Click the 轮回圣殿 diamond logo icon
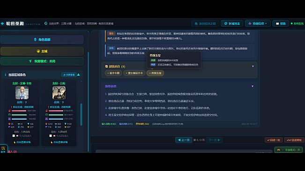This screenshot has width=305, height=171. point(2,23)
